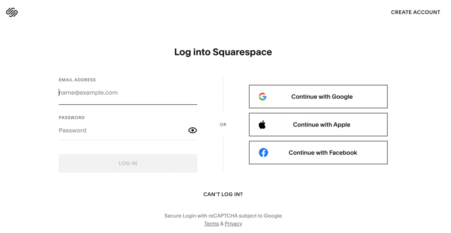Screen dimensions: 451x233
Task: Click the Log into Squarespace heading
Action: coord(223,52)
